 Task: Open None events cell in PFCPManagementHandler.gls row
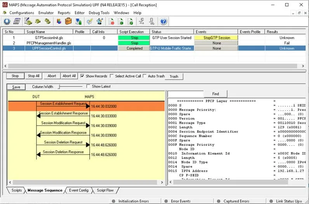[x=216, y=43]
